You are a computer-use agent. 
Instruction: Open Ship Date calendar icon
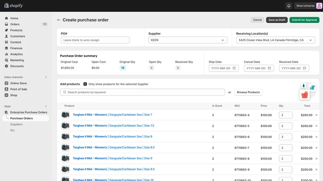234,68
